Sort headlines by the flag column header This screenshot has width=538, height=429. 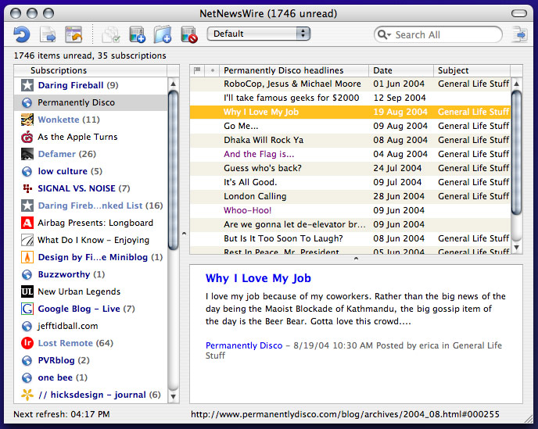197,70
